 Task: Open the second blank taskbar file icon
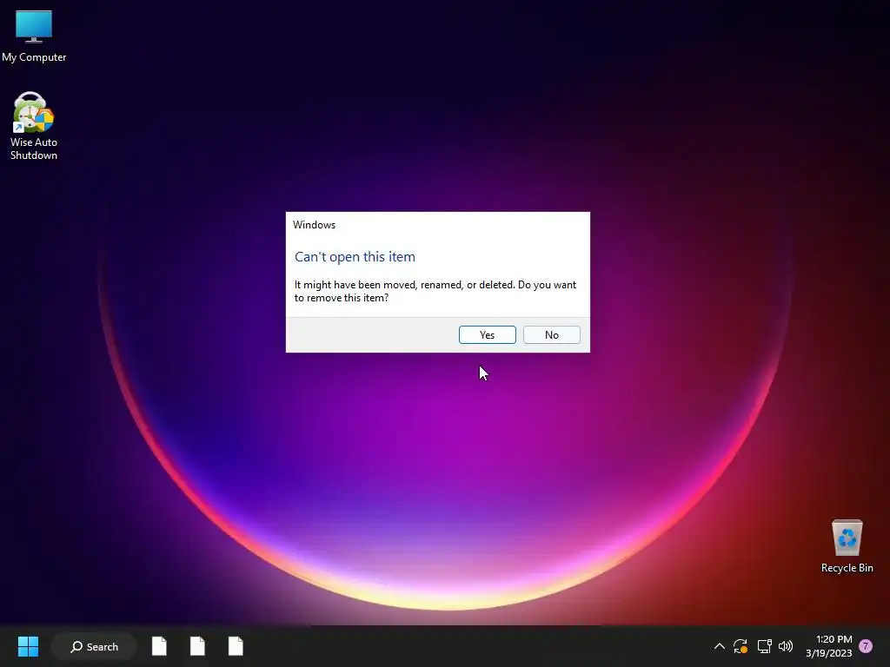(197, 646)
